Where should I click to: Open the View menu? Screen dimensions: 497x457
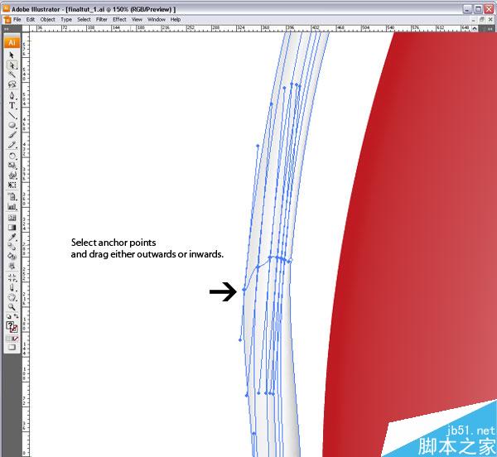tap(137, 19)
